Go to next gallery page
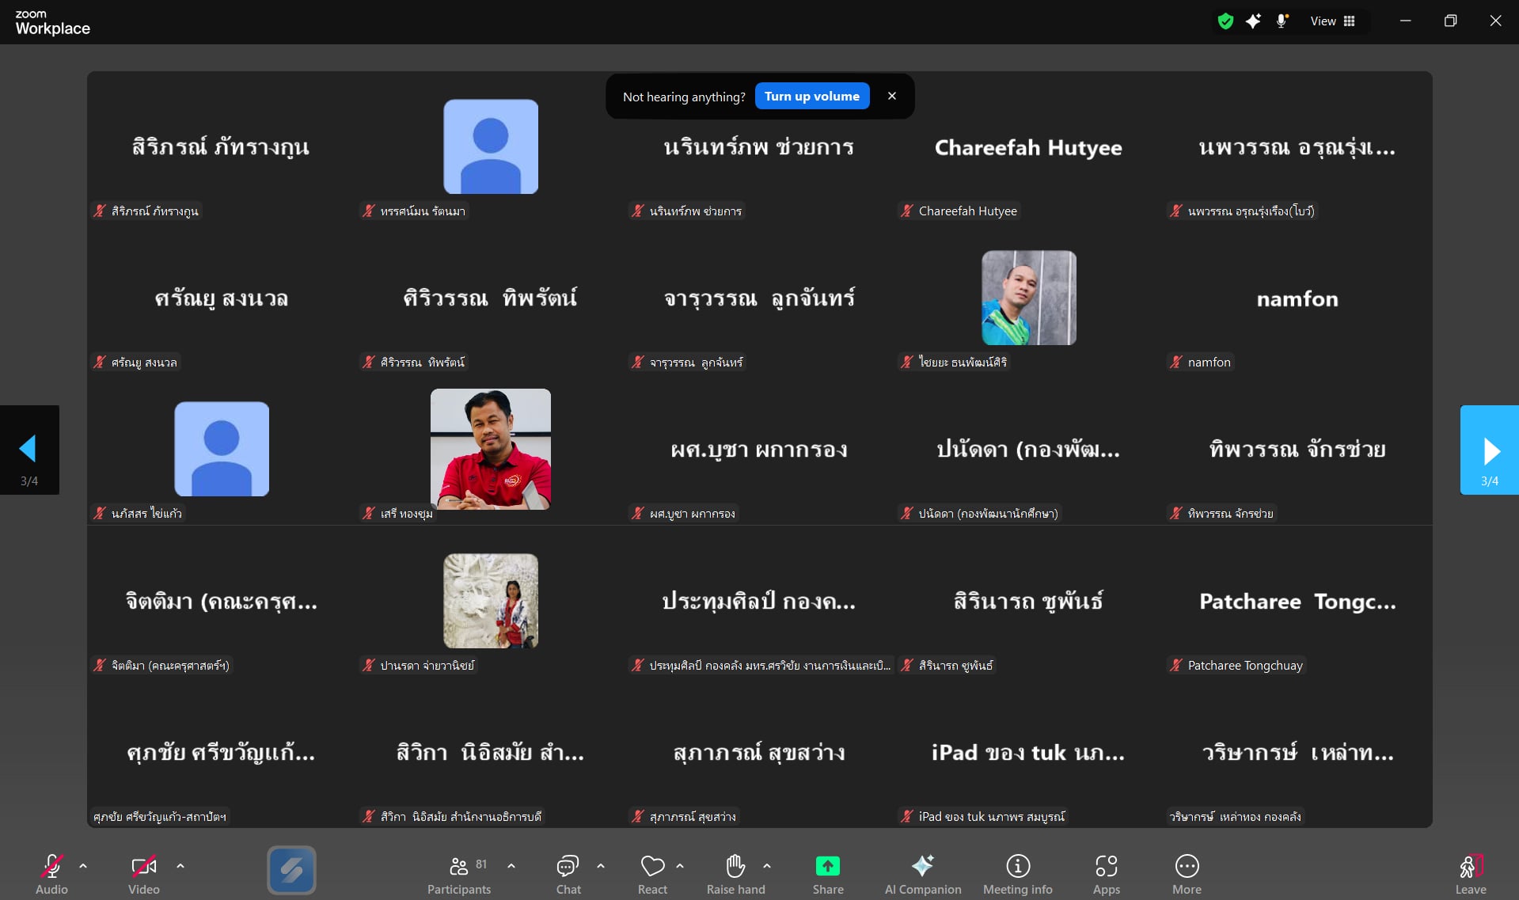Viewport: 1519px width, 900px height. [x=1489, y=450]
